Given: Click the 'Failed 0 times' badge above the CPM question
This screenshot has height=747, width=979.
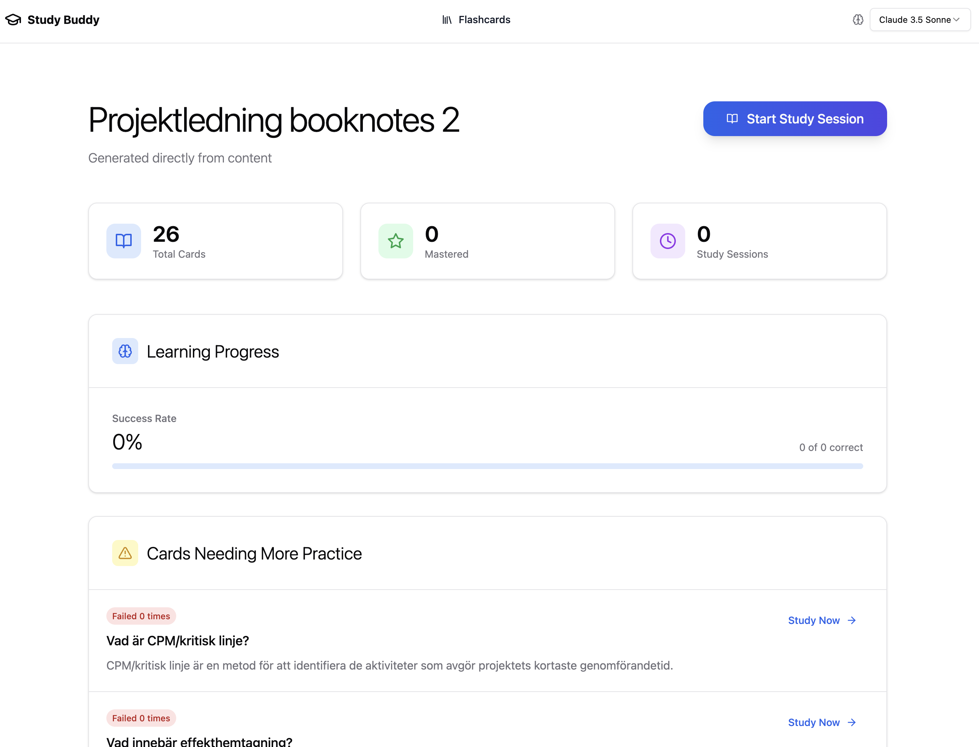Looking at the screenshot, I should pos(141,616).
